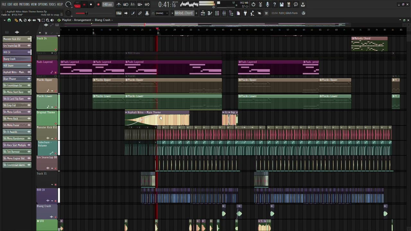The width and height of the screenshot is (411, 231).
Task: Select Sfx Countdown Go in picker
Action: tap(17, 85)
